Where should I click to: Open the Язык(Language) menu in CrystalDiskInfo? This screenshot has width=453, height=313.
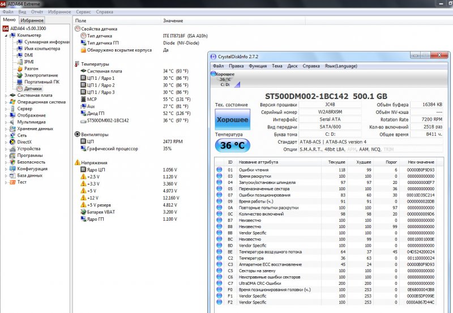click(x=341, y=66)
